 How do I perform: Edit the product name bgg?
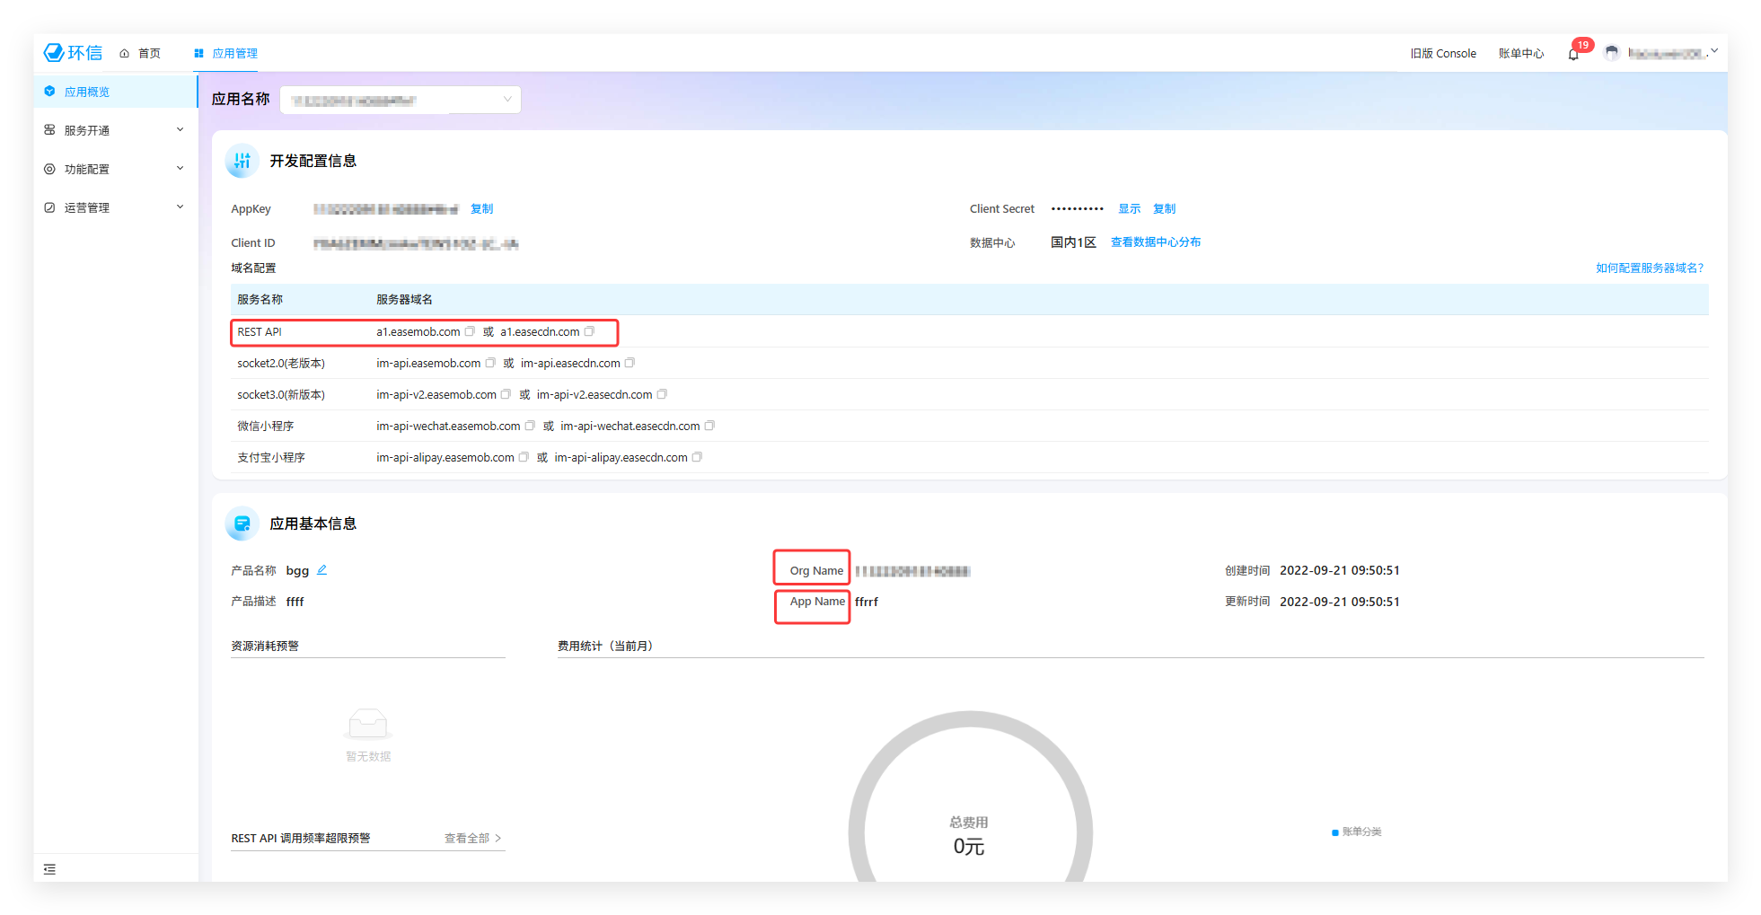(321, 570)
